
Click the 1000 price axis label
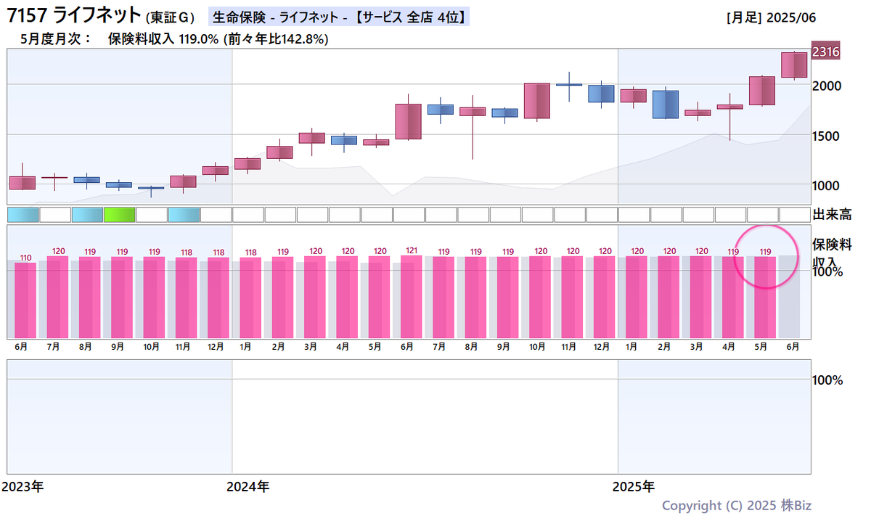(827, 186)
